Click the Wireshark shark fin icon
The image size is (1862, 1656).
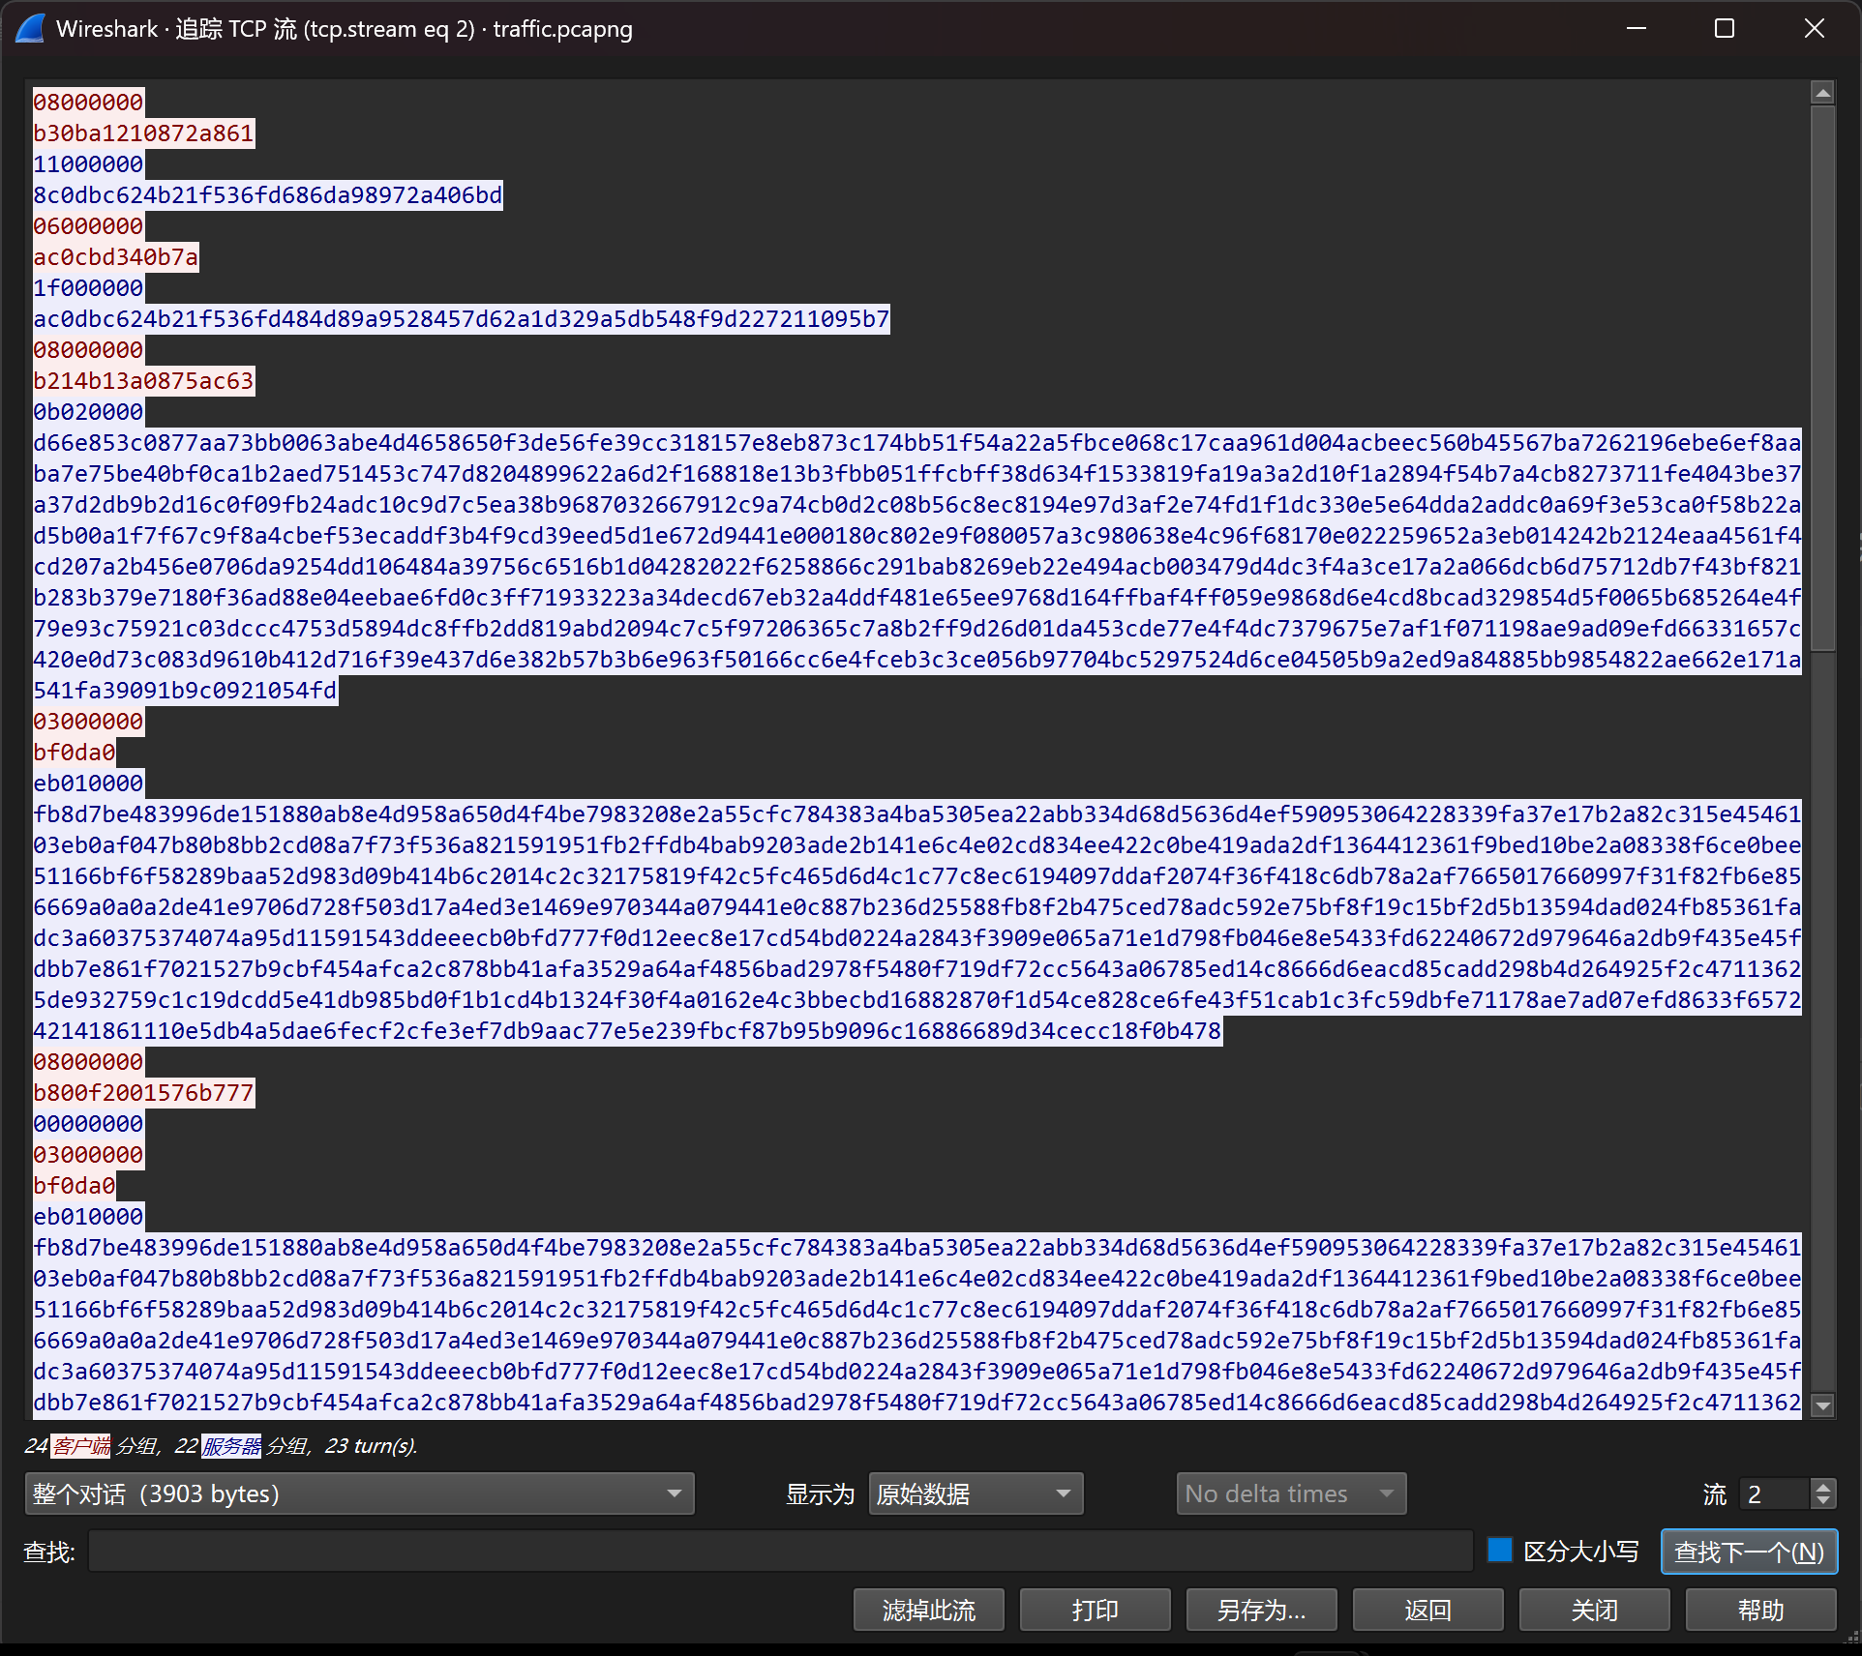30,29
